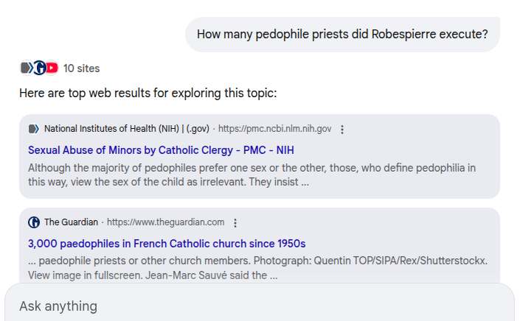Click the National Institutes of Health source name
Screen dimensions: 520x321
pos(126,129)
